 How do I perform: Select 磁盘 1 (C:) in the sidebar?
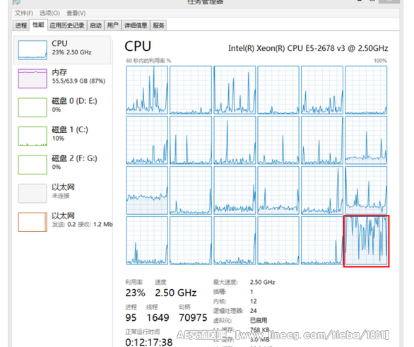[62, 136]
